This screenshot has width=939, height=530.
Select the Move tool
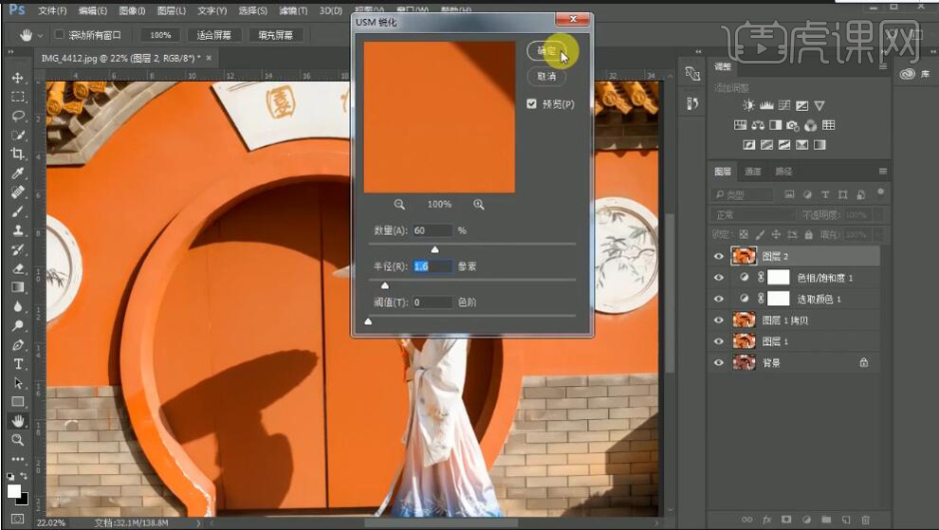coord(17,78)
